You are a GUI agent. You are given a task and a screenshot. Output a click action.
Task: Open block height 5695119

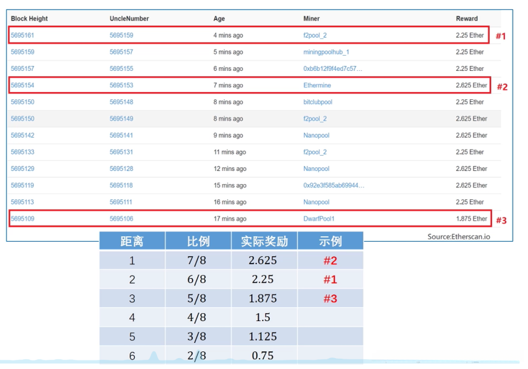[22, 185]
